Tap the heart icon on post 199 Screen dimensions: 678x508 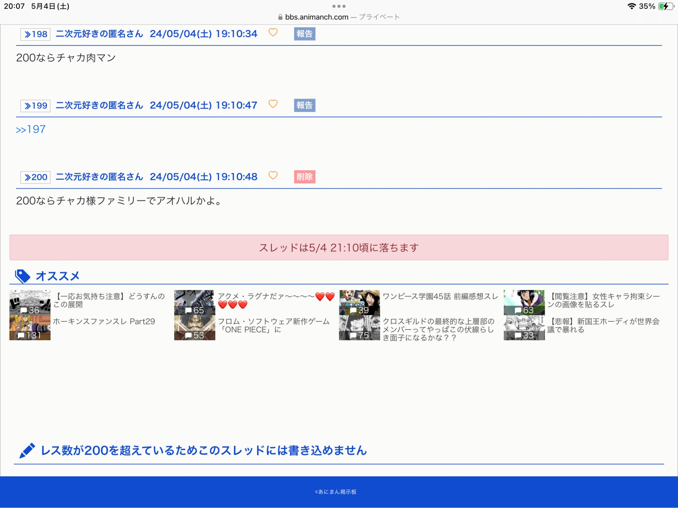coord(273,104)
